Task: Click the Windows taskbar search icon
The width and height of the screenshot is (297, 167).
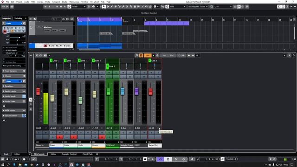Action: [8, 165]
